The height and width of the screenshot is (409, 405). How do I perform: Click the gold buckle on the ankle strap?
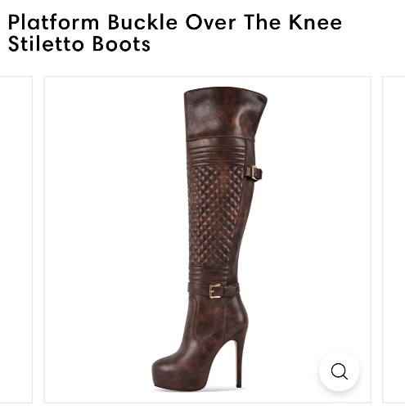[215, 291]
